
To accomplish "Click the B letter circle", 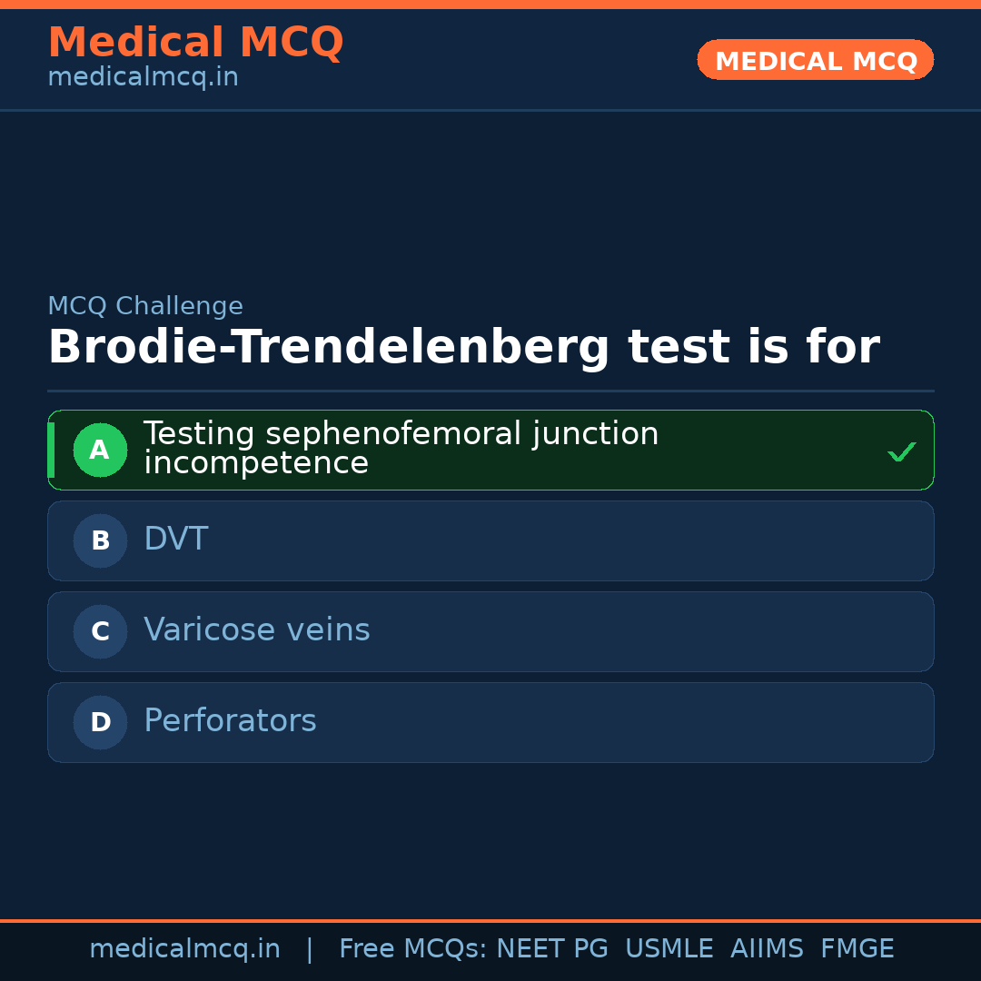I will coord(100,540).
